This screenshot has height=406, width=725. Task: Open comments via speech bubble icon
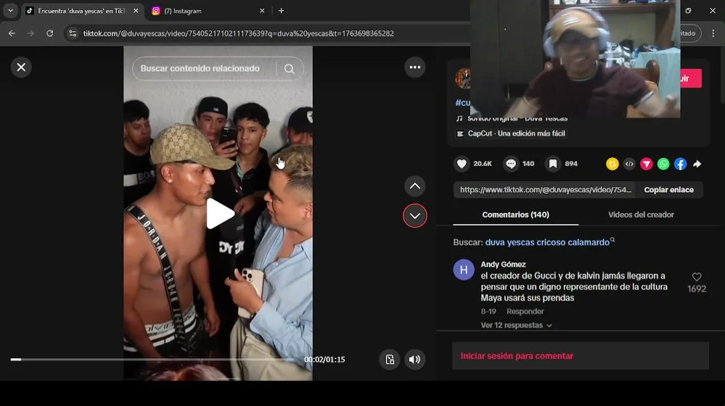pyautogui.click(x=511, y=164)
